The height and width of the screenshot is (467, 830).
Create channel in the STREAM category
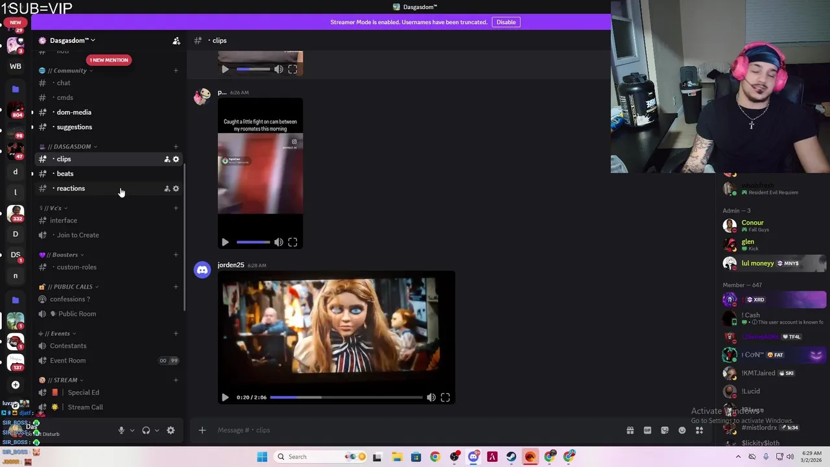point(176,380)
